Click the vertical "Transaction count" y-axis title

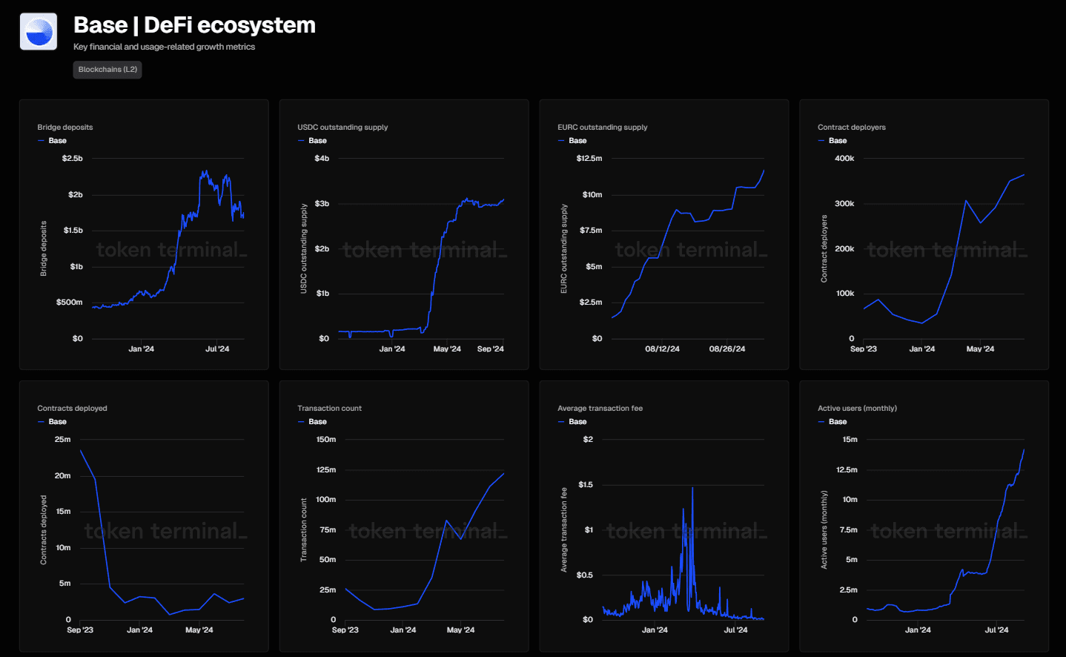pyautogui.click(x=304, y=529)
